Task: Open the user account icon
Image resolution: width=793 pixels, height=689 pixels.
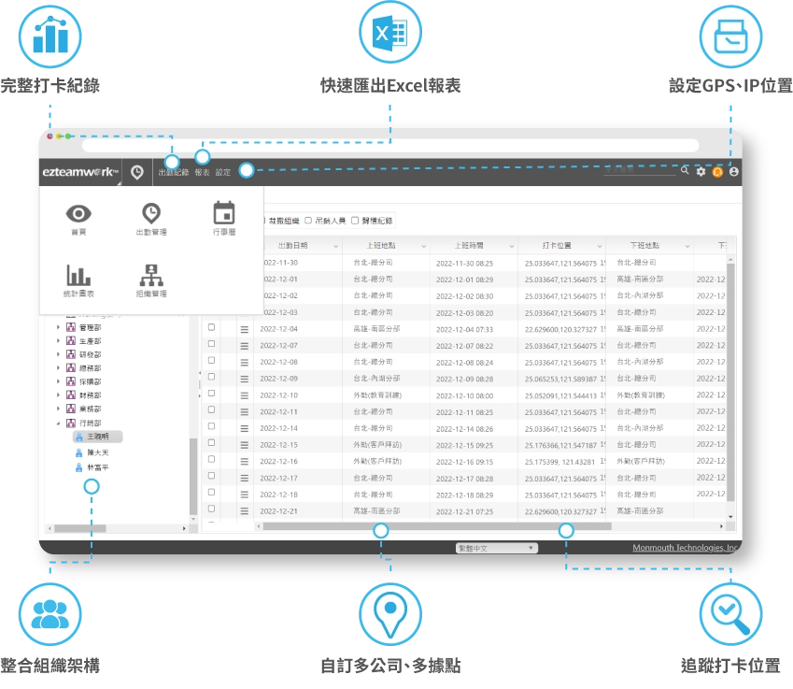Action: click(734, 172)
